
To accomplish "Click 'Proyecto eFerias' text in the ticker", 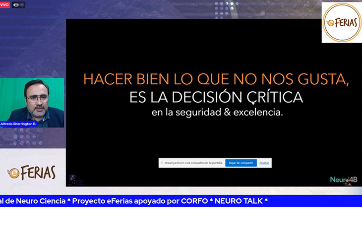I will [x=100, y=201].
